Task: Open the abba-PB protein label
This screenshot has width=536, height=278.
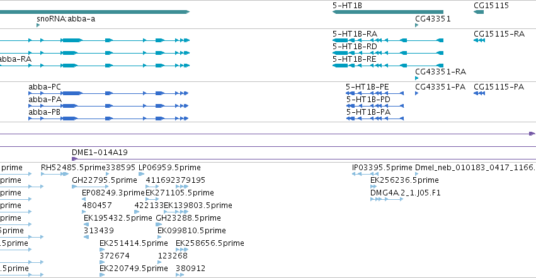Action: (45, 112)
